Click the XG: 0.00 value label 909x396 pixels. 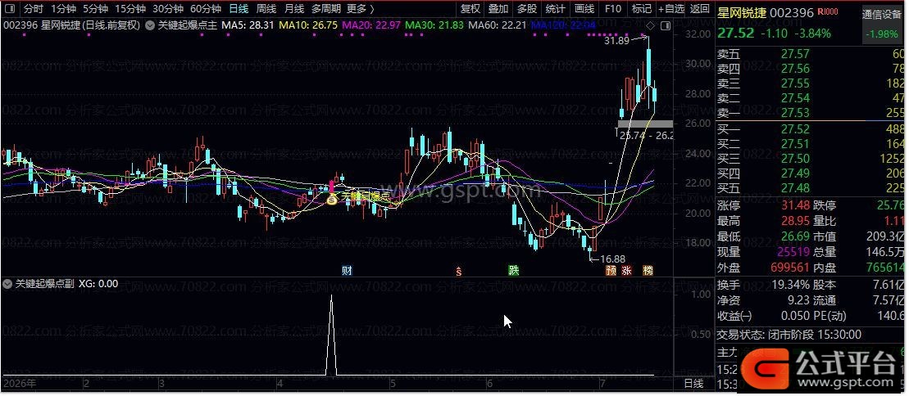tap(98, 284)
